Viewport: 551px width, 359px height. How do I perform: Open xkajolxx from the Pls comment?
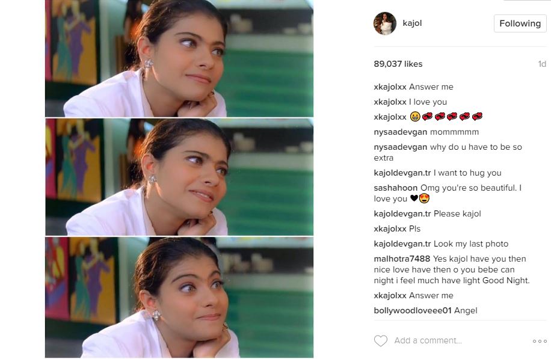(390, 229)
